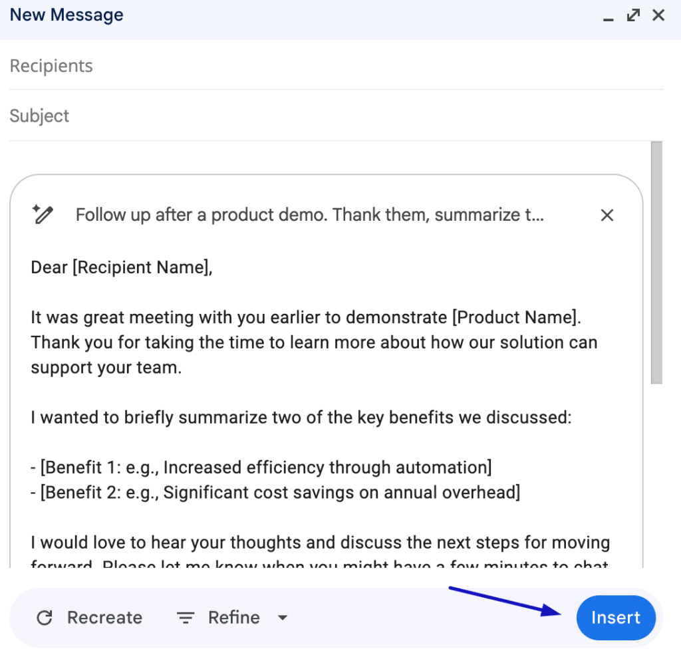
Task: Select the Benefit 1 line in the draft
Action: pos(261,467)
